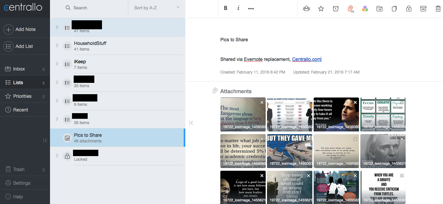
Task: Delete the note with the trash can icon
Action: [x=438, y=9]
